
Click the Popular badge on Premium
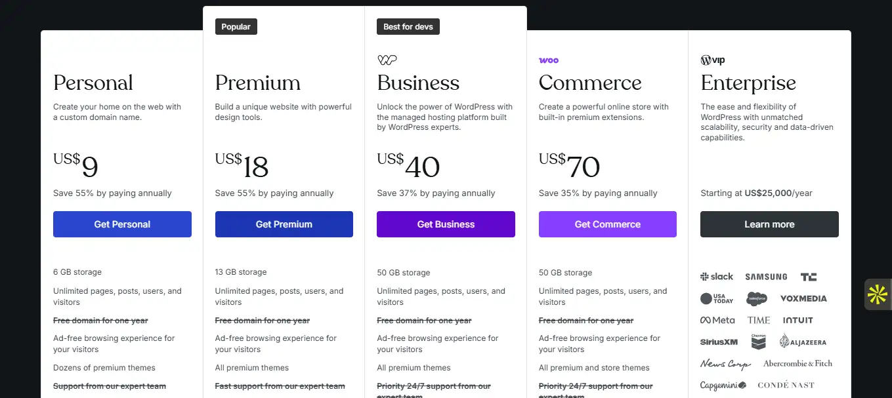(236, 27)
